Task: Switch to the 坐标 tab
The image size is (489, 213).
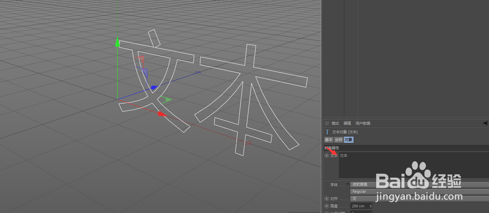Action: (x=339, y=140)
